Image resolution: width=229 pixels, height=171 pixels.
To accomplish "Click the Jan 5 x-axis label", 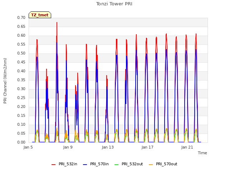I will click(28, 147).
